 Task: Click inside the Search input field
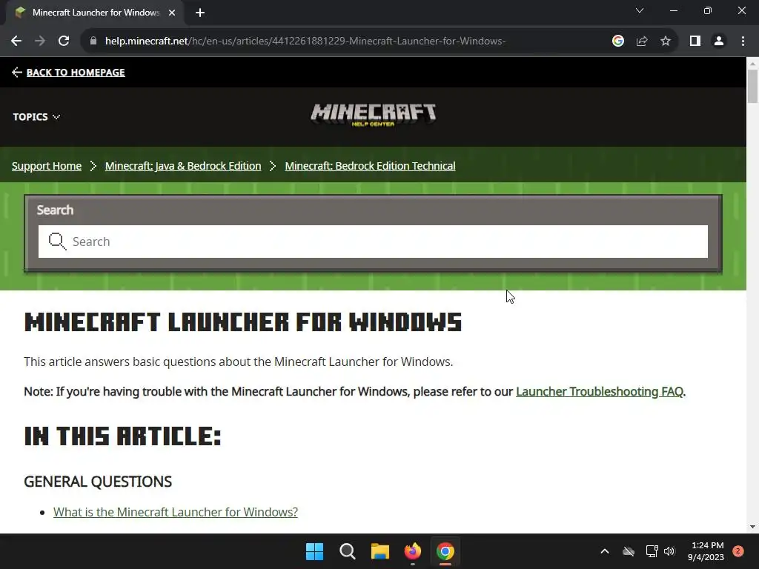point(373,242)
